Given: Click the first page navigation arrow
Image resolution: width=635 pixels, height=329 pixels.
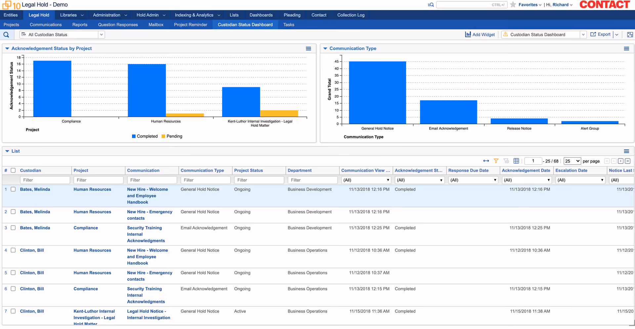Looking at the screenshot, I should click(x=607, y=161).
